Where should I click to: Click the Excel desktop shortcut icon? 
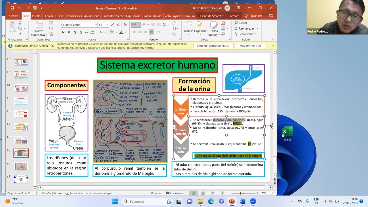point(287,134)
